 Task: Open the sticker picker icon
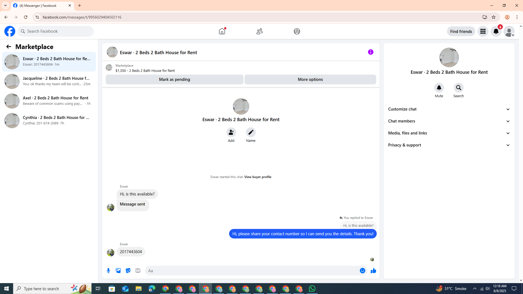(x=128, y=271)
